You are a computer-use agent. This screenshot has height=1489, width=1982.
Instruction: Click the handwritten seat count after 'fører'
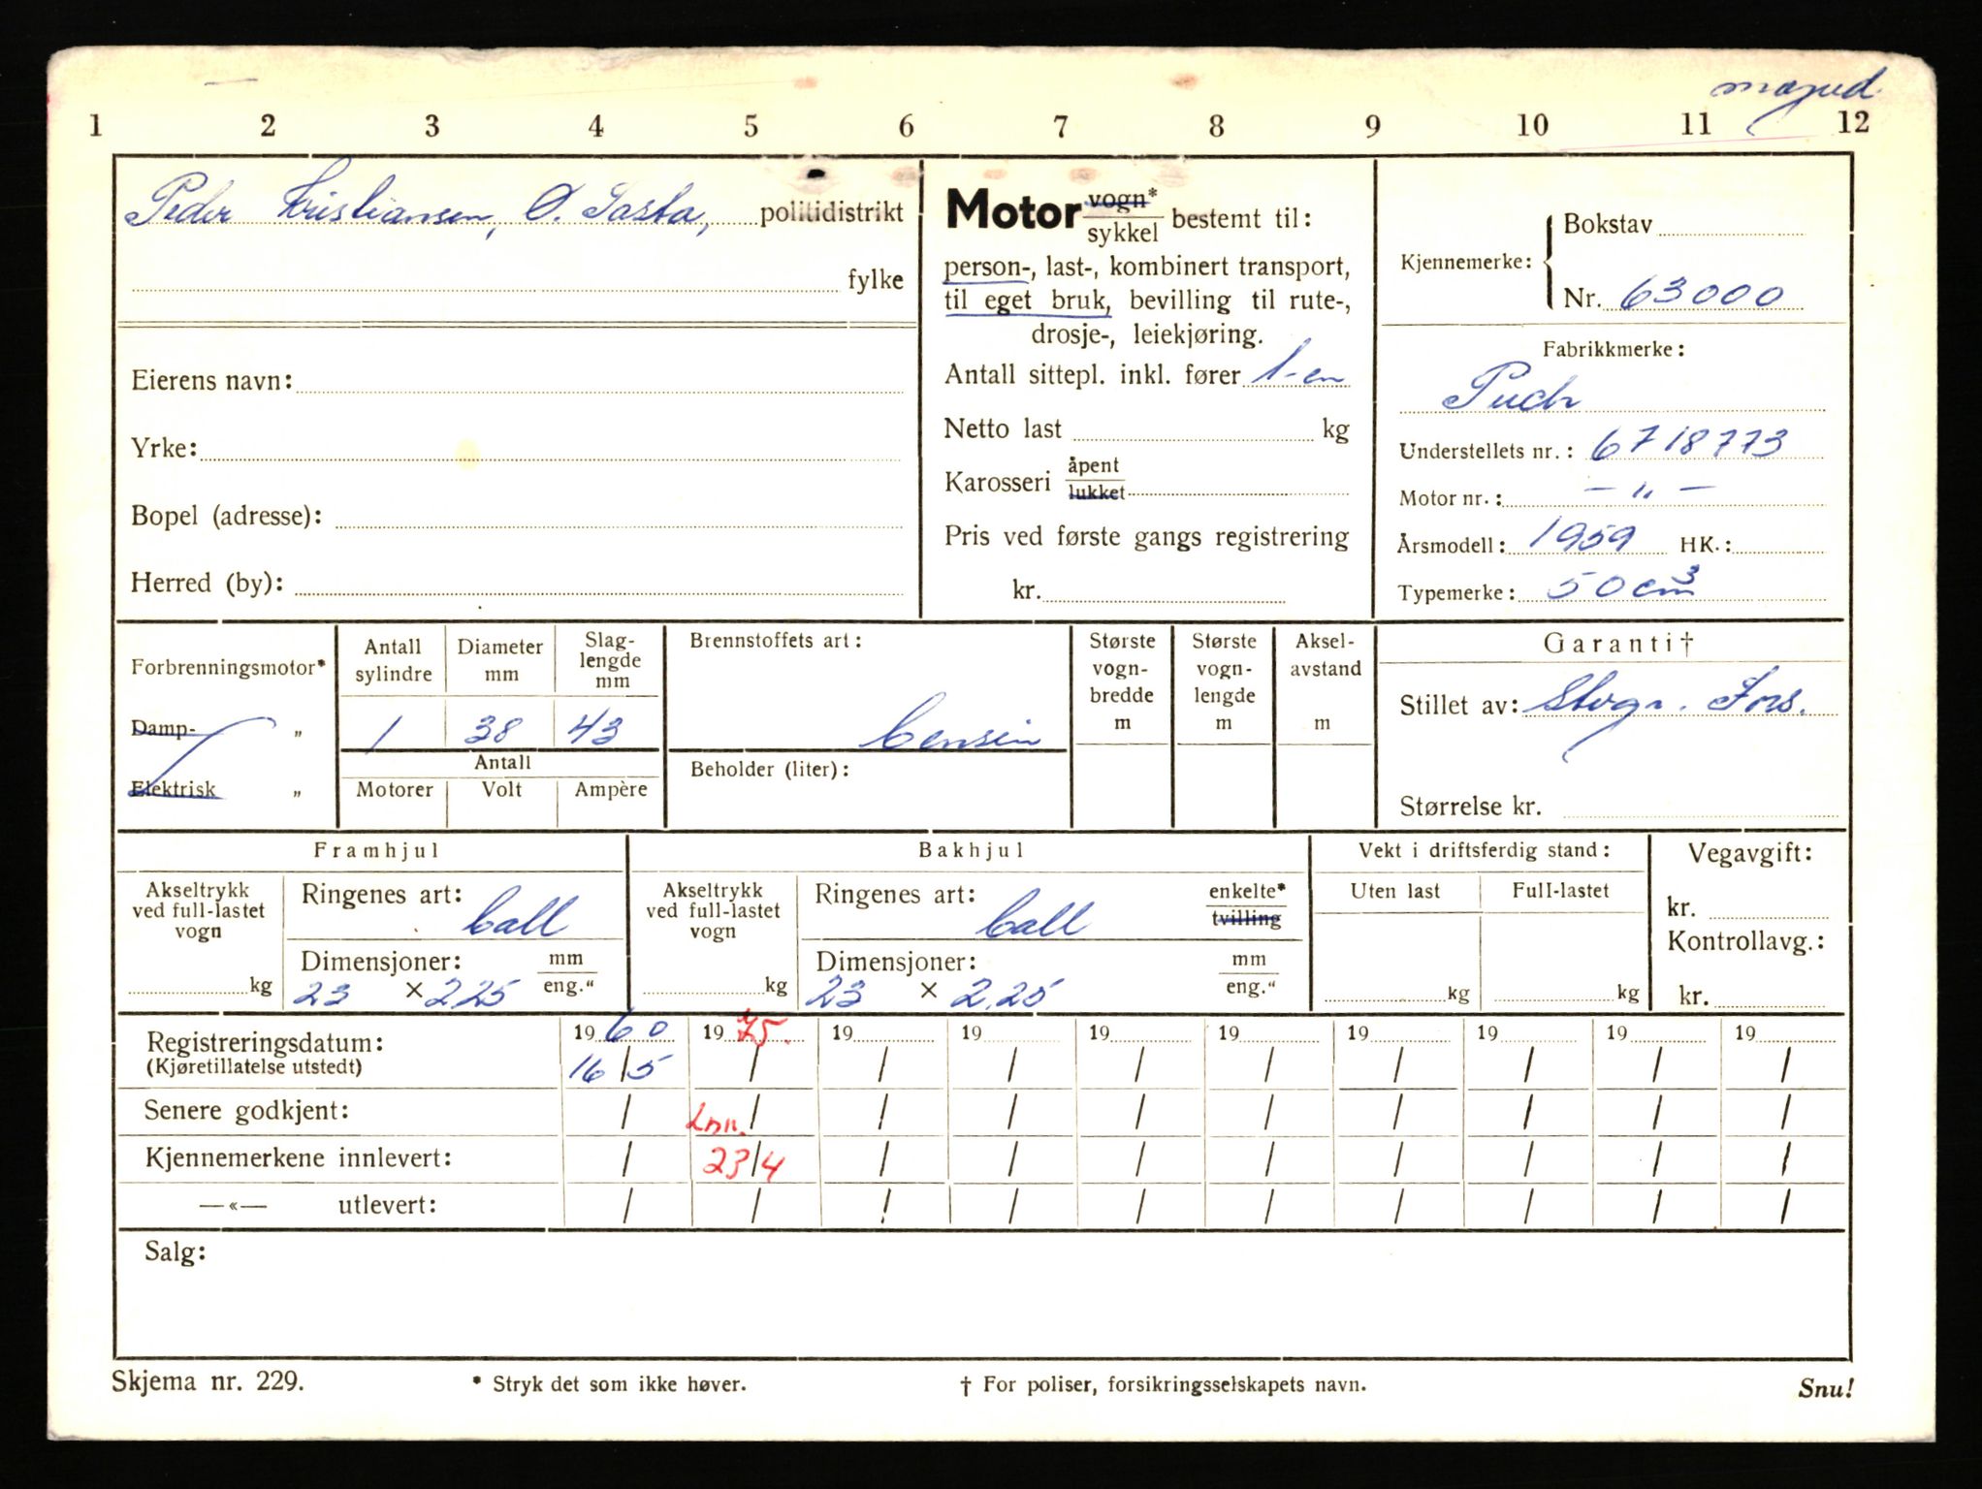1296,365
